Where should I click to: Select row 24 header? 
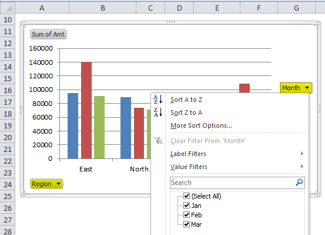click(x=8, y=184)
